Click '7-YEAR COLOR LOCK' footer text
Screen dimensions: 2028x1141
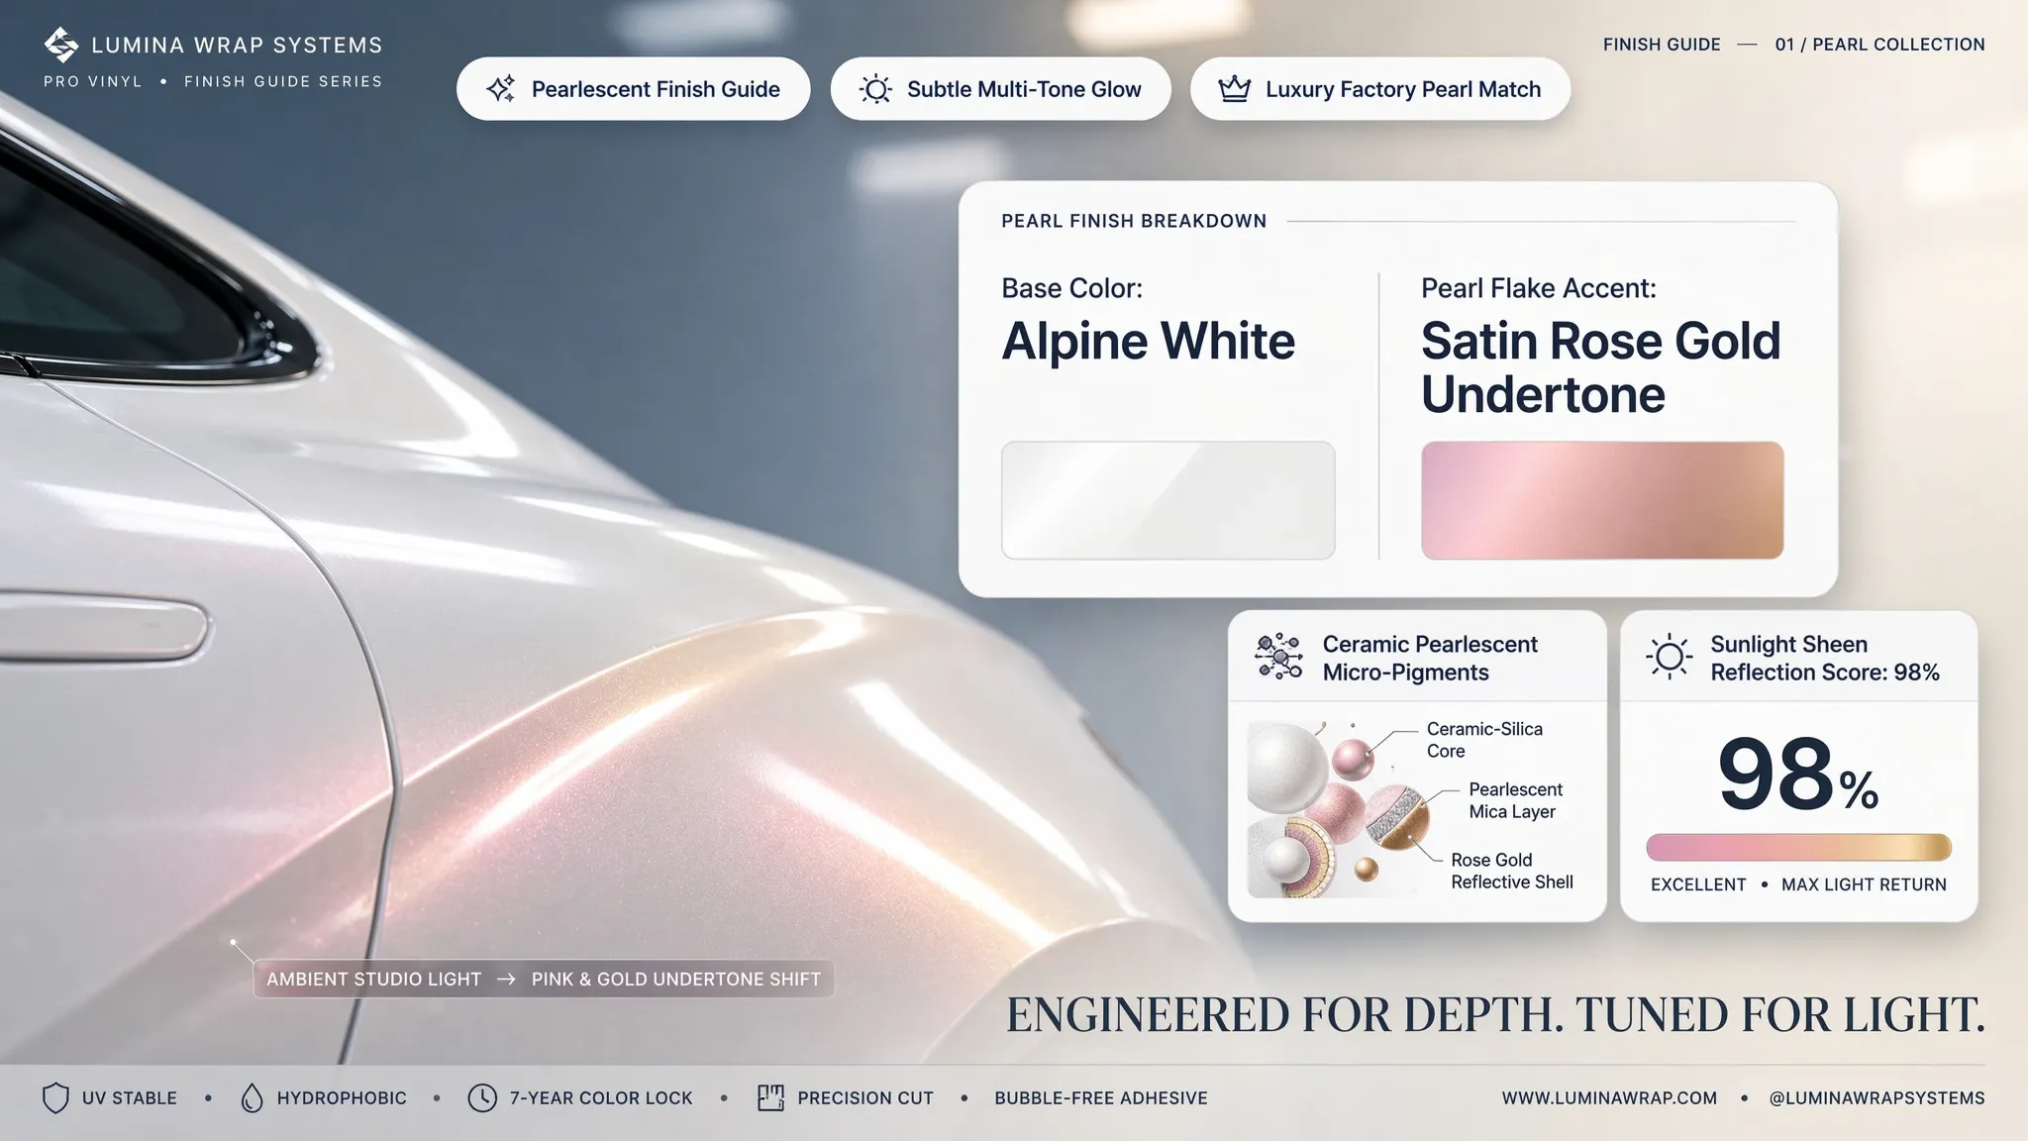[x=601, y=1098]
